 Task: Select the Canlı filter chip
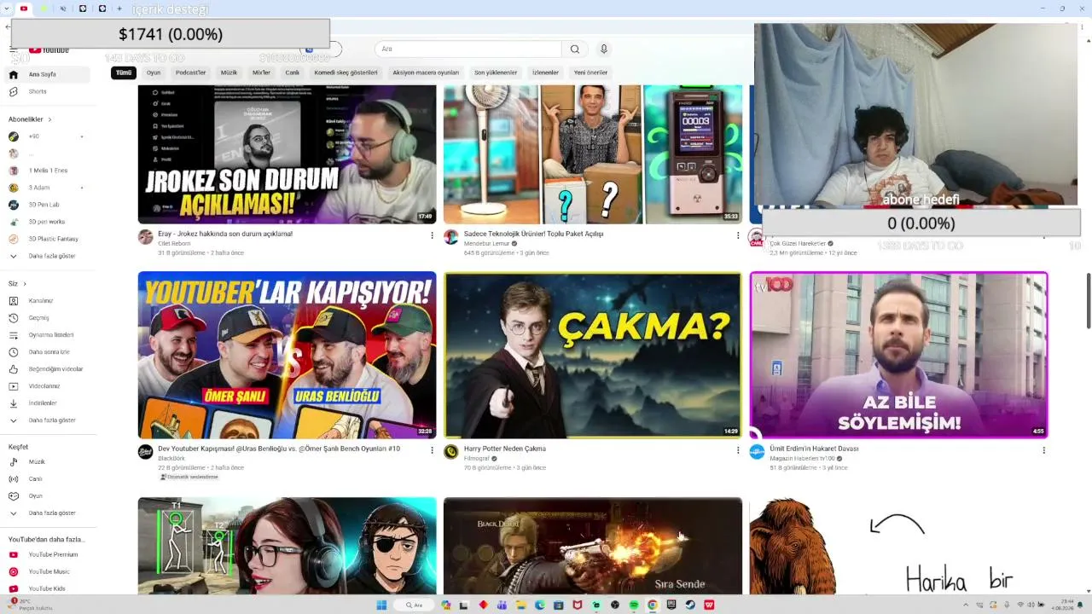click(293, 72)
